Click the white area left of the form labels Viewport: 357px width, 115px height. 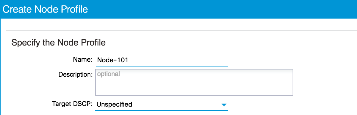[x=27, y=81]
